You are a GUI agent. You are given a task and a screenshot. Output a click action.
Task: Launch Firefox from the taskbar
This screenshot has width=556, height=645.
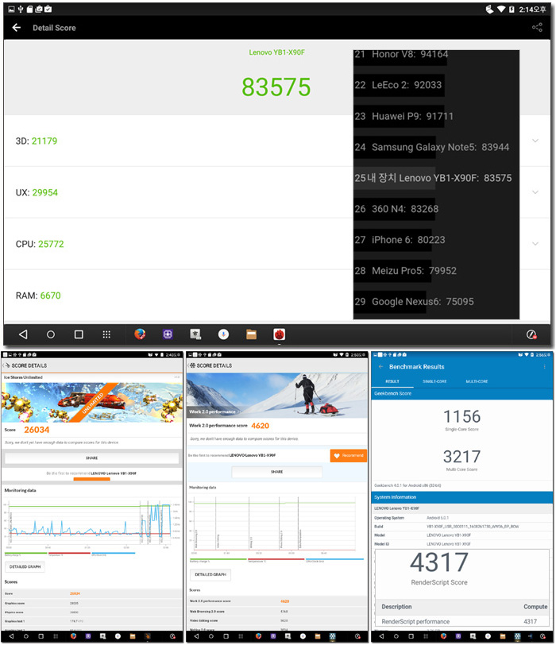[x=140, y=334]
